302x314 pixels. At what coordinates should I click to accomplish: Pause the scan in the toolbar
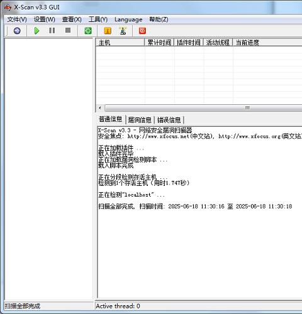pyautogui.click(x=52, y=31)
